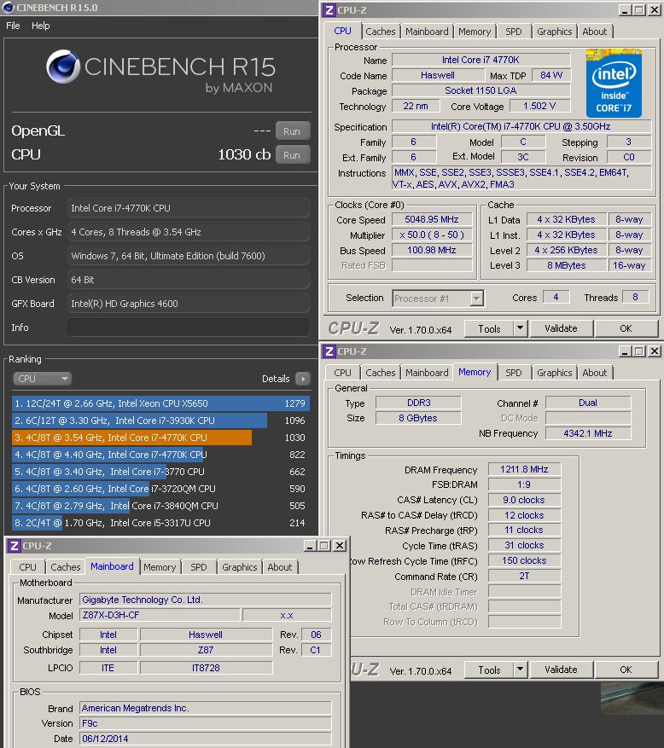
Task: Click Validate in top CPU-Z window
Action: (561, 328)
